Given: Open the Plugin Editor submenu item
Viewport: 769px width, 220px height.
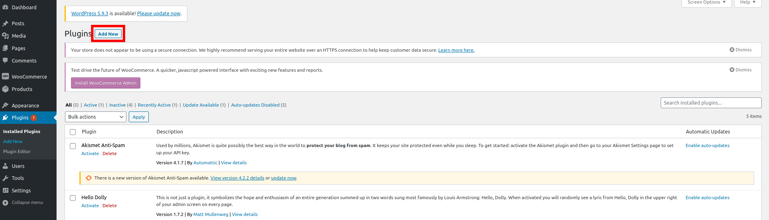Looking at the screenshot, I should [17, 151].
